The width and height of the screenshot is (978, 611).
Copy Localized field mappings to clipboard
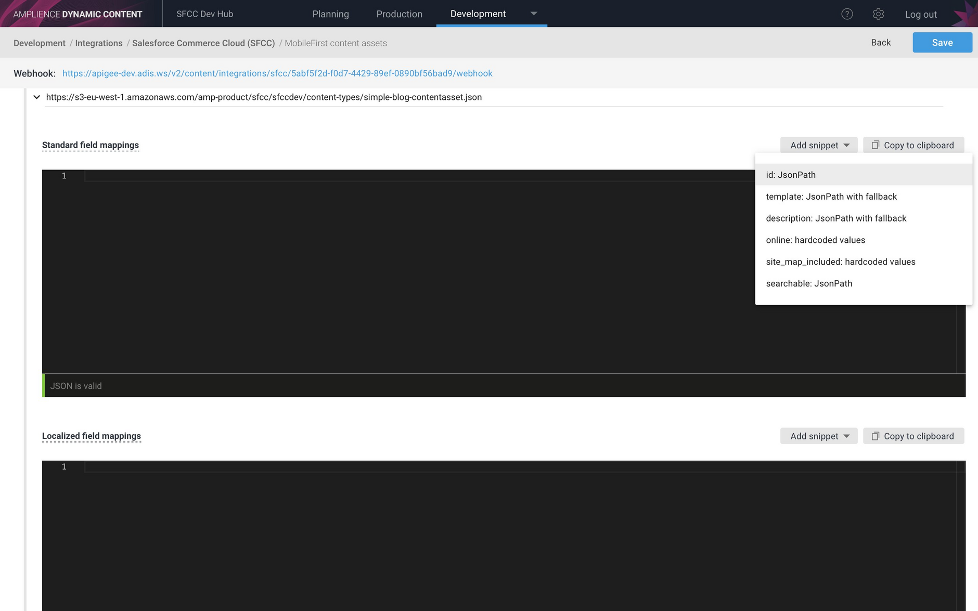[913, 436]
